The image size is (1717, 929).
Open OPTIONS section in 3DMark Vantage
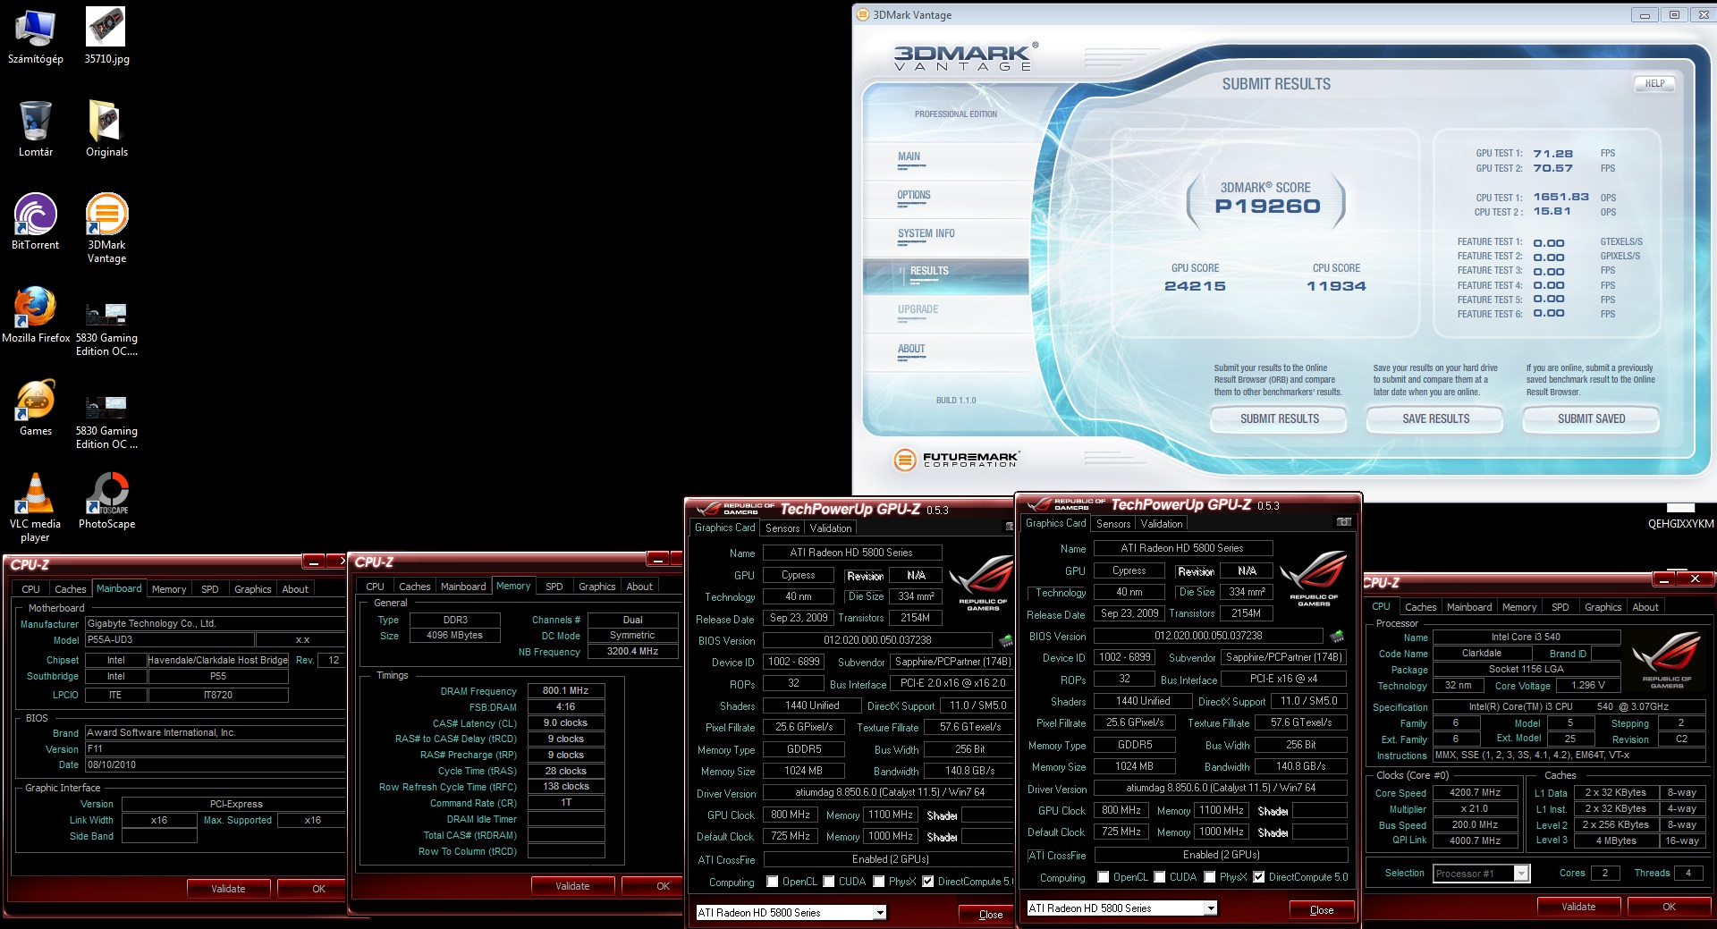point(914,195)
